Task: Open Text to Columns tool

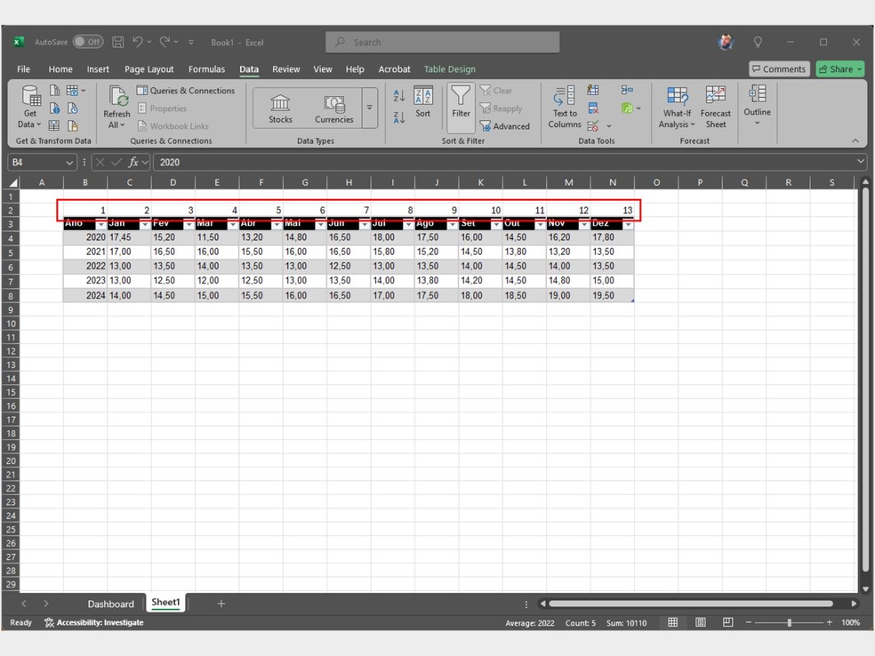Action: [565, 107]
